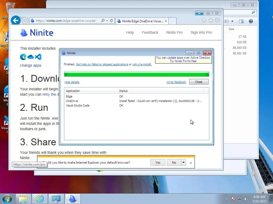This screenshot has width=273, height=204.
Task: Click the retry the download link
Action: point(51,94)
